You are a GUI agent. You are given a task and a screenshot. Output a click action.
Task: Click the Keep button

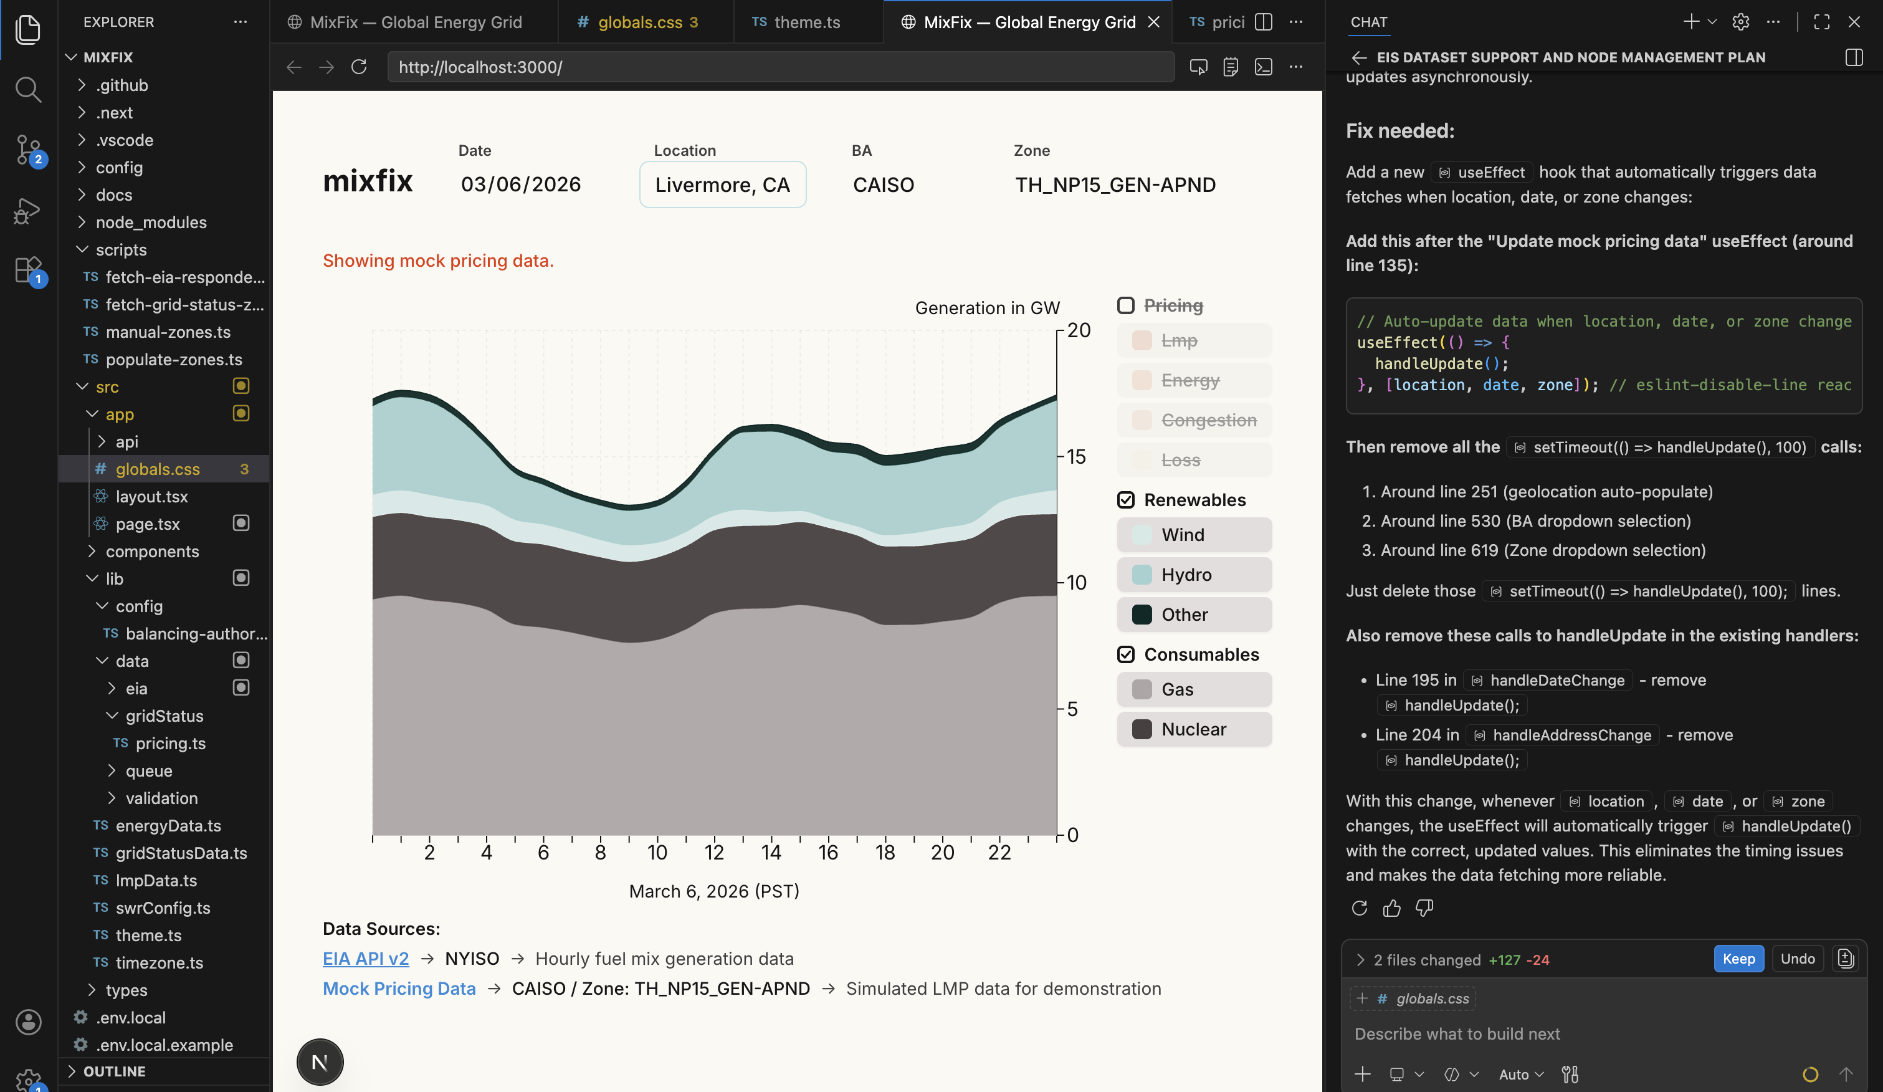click(1738, 959)
